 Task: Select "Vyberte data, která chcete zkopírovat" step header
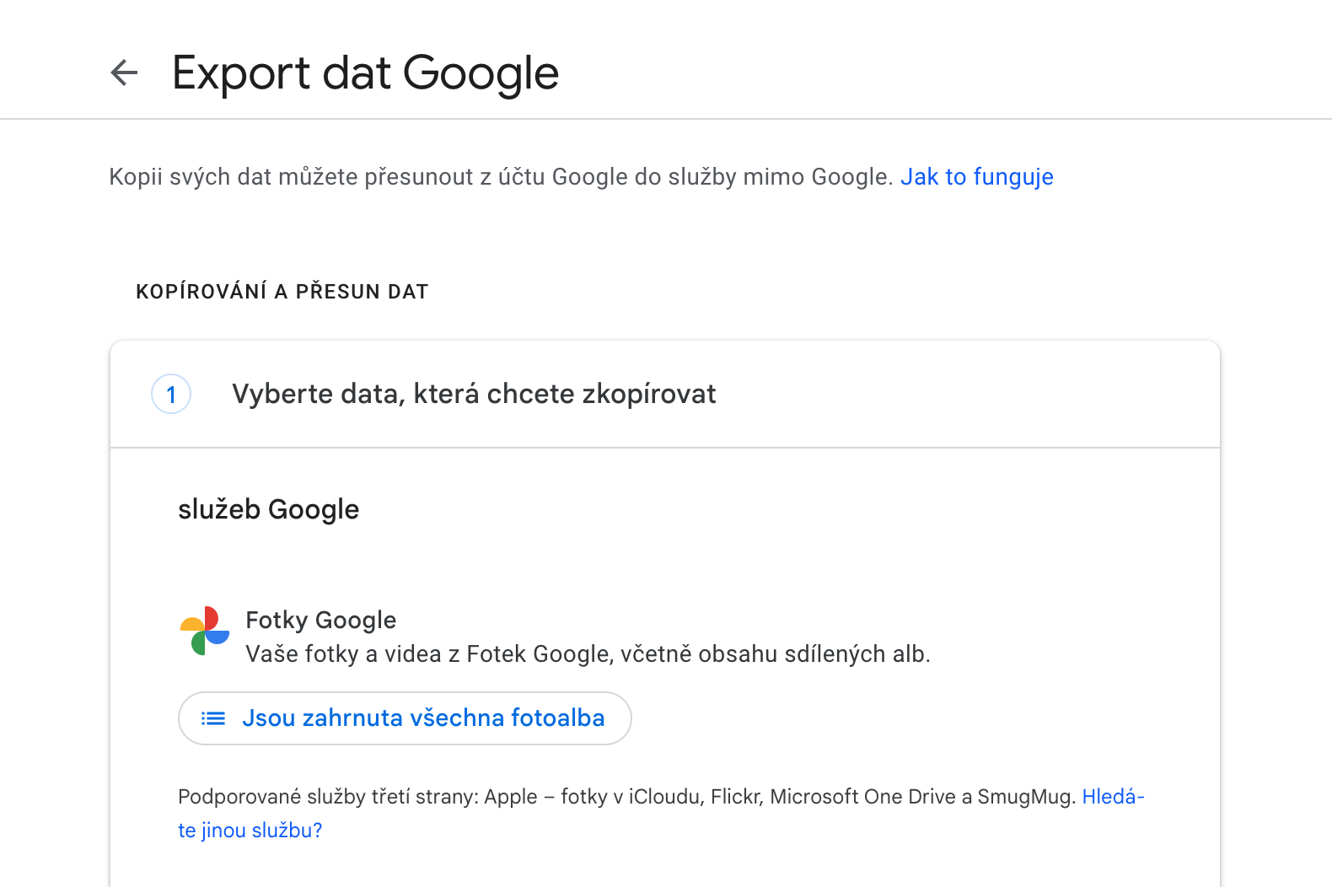tap(474, 394)
